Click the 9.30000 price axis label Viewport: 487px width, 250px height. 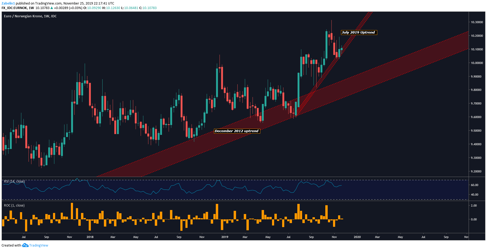476,158
